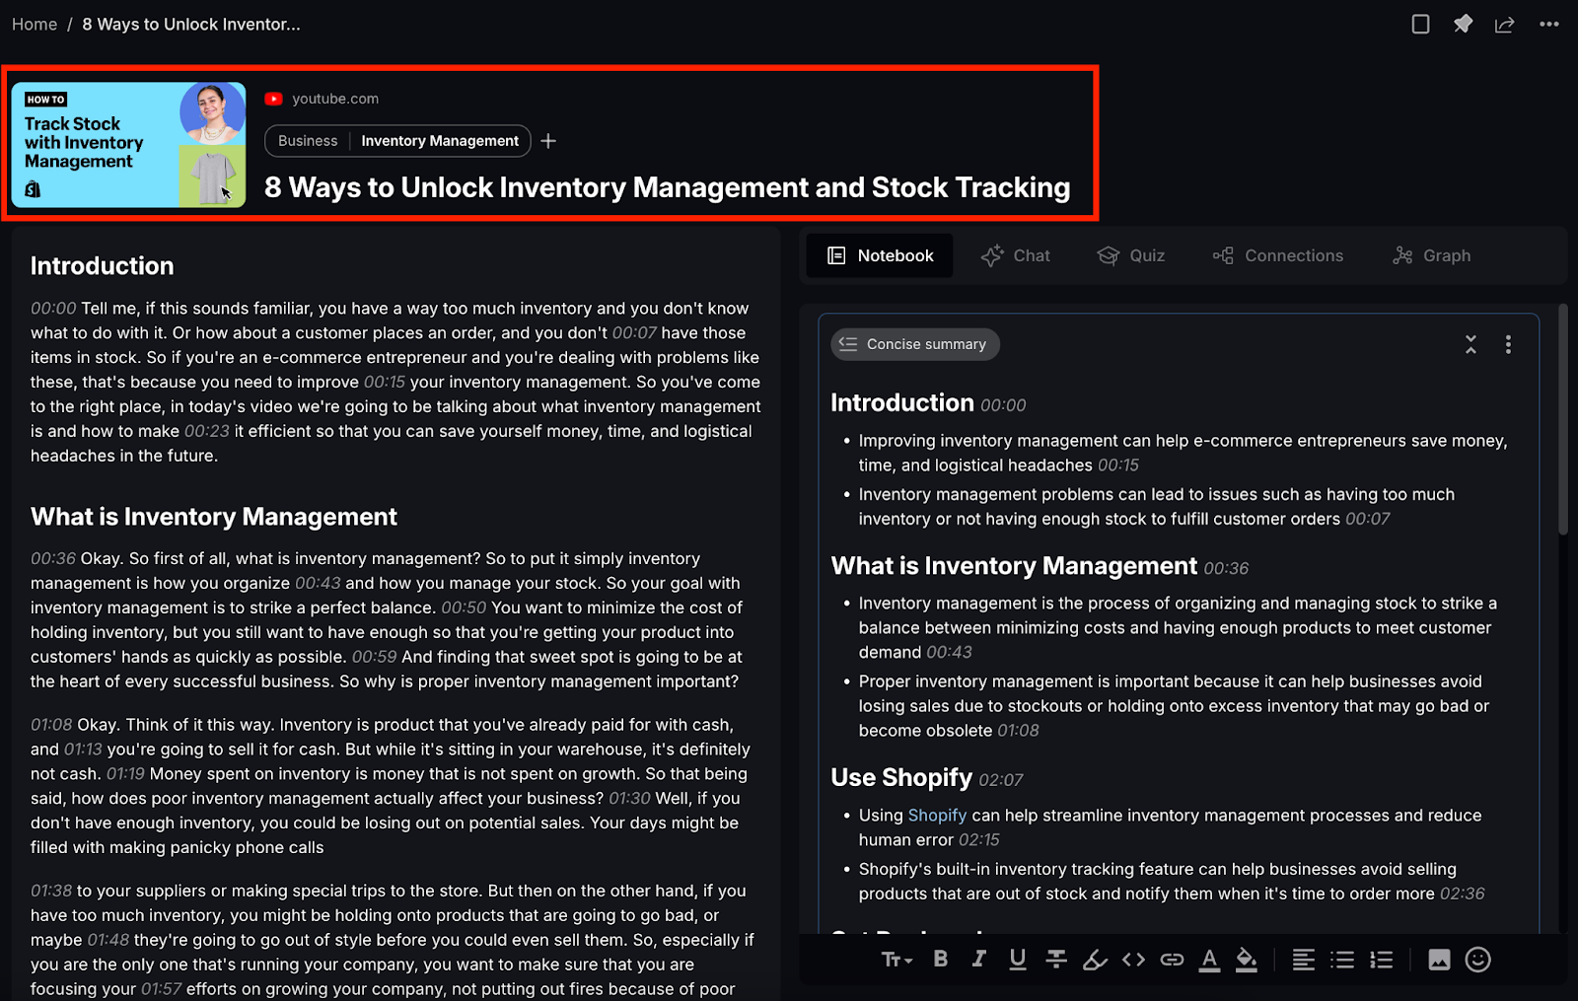Jump to timestamp 01:13 in transcript

pos(83,750)
